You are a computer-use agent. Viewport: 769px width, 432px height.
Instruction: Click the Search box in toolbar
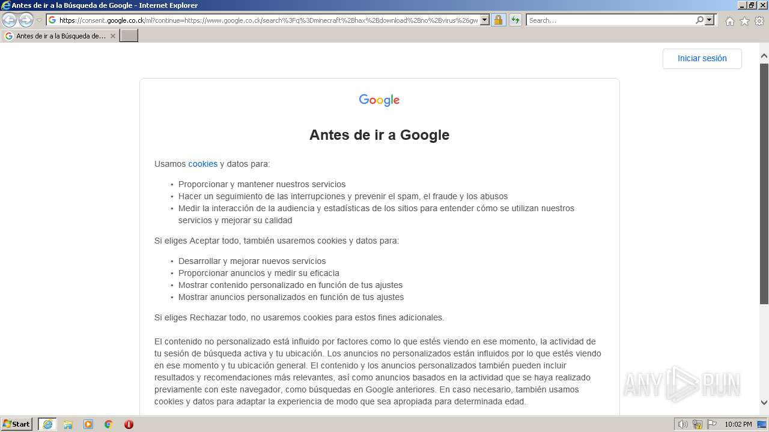click(x=610, y=20)
